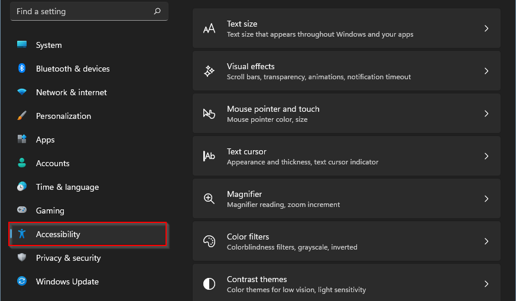
Task: Click the shield icon for Privacy & security
Action: tap(22, 257)
